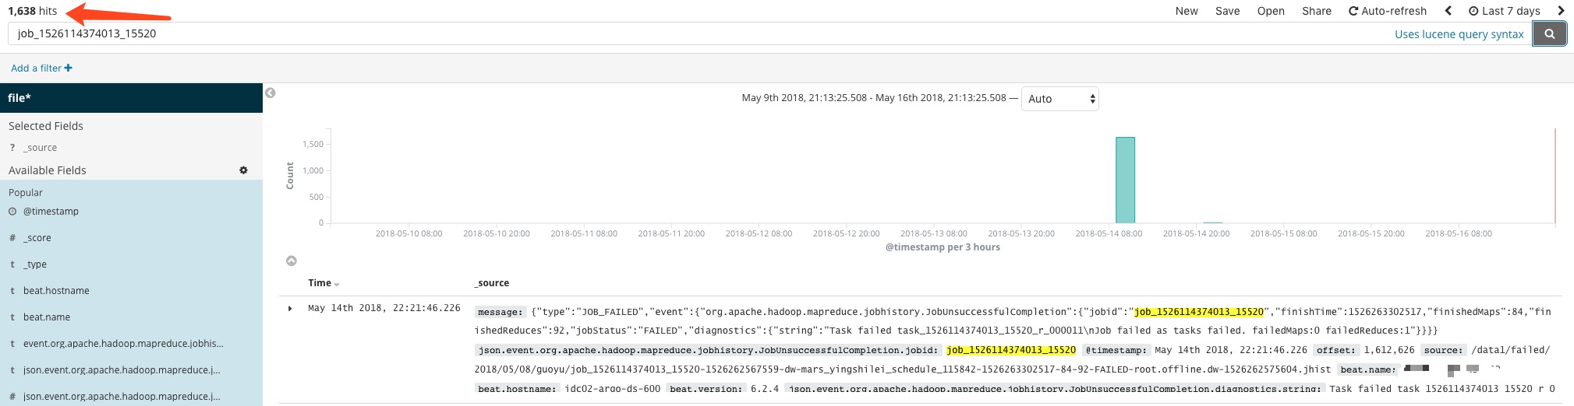This screenshot has width=1574, height=406.
Task: Select the beat.hostname field
Action: point(56,291)
